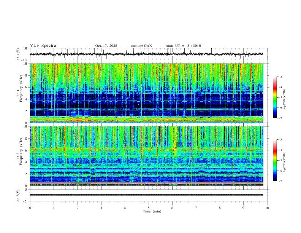
Task: Click the ch.1 waveform trace
Action: click(x=146, y=54)
